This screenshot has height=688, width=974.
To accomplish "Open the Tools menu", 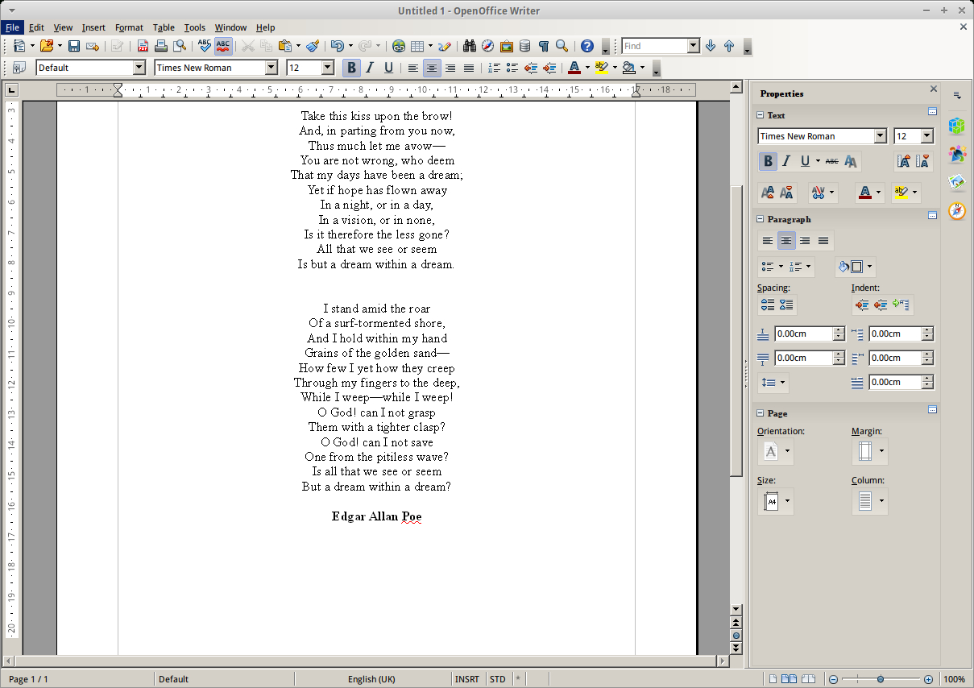I will point(195,27).
